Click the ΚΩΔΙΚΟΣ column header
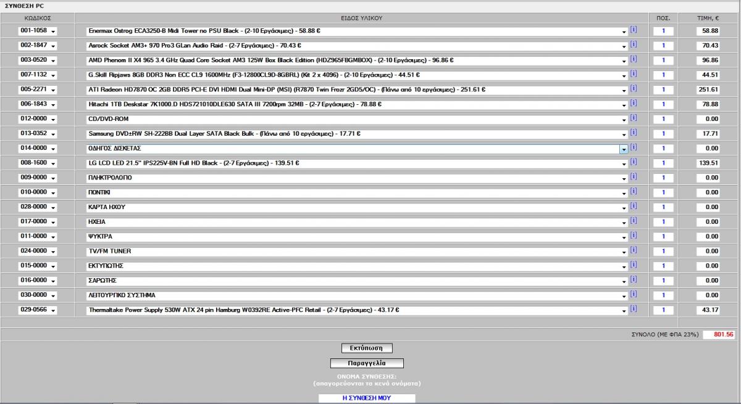The image size is (741, 404). click(x=37, y=18)
